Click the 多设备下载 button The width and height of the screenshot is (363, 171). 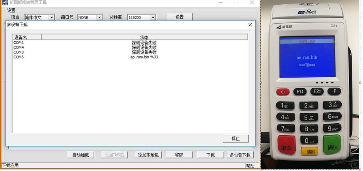[x=240, y=155]
